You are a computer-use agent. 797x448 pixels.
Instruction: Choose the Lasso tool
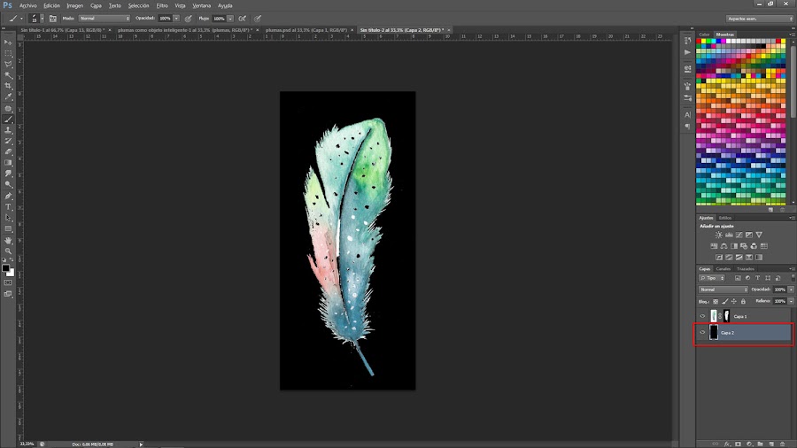click(x=9, y=64)
